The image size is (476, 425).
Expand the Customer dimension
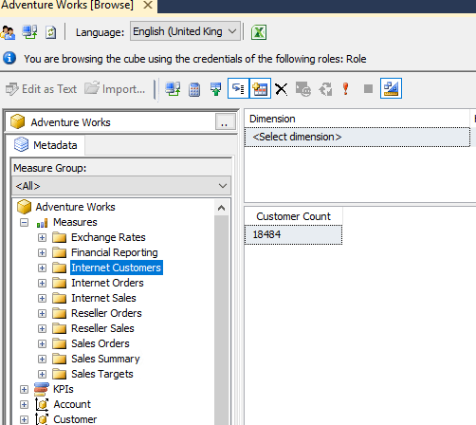24,419
